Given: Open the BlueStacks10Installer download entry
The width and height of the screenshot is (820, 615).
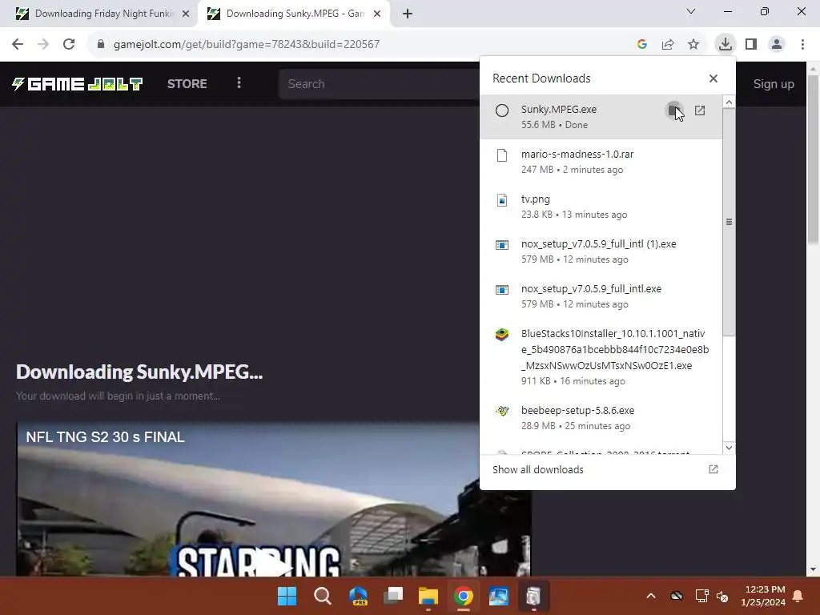Looking at the screenshot, I should [601, 357].
